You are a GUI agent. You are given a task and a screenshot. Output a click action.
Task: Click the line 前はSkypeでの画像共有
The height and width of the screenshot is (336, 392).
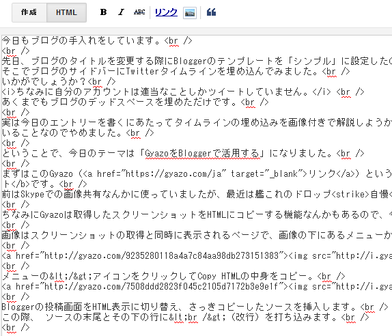(x=197, y=194)
